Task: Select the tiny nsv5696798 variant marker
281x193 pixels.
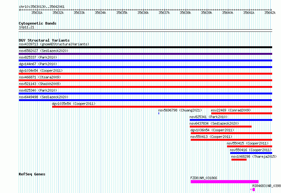Action: tap(159, 113)
